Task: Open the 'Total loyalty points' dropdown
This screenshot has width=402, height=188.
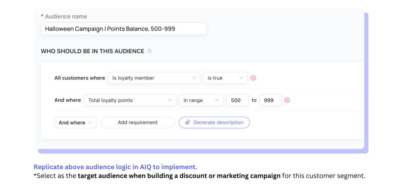Action: click(130, 100)
